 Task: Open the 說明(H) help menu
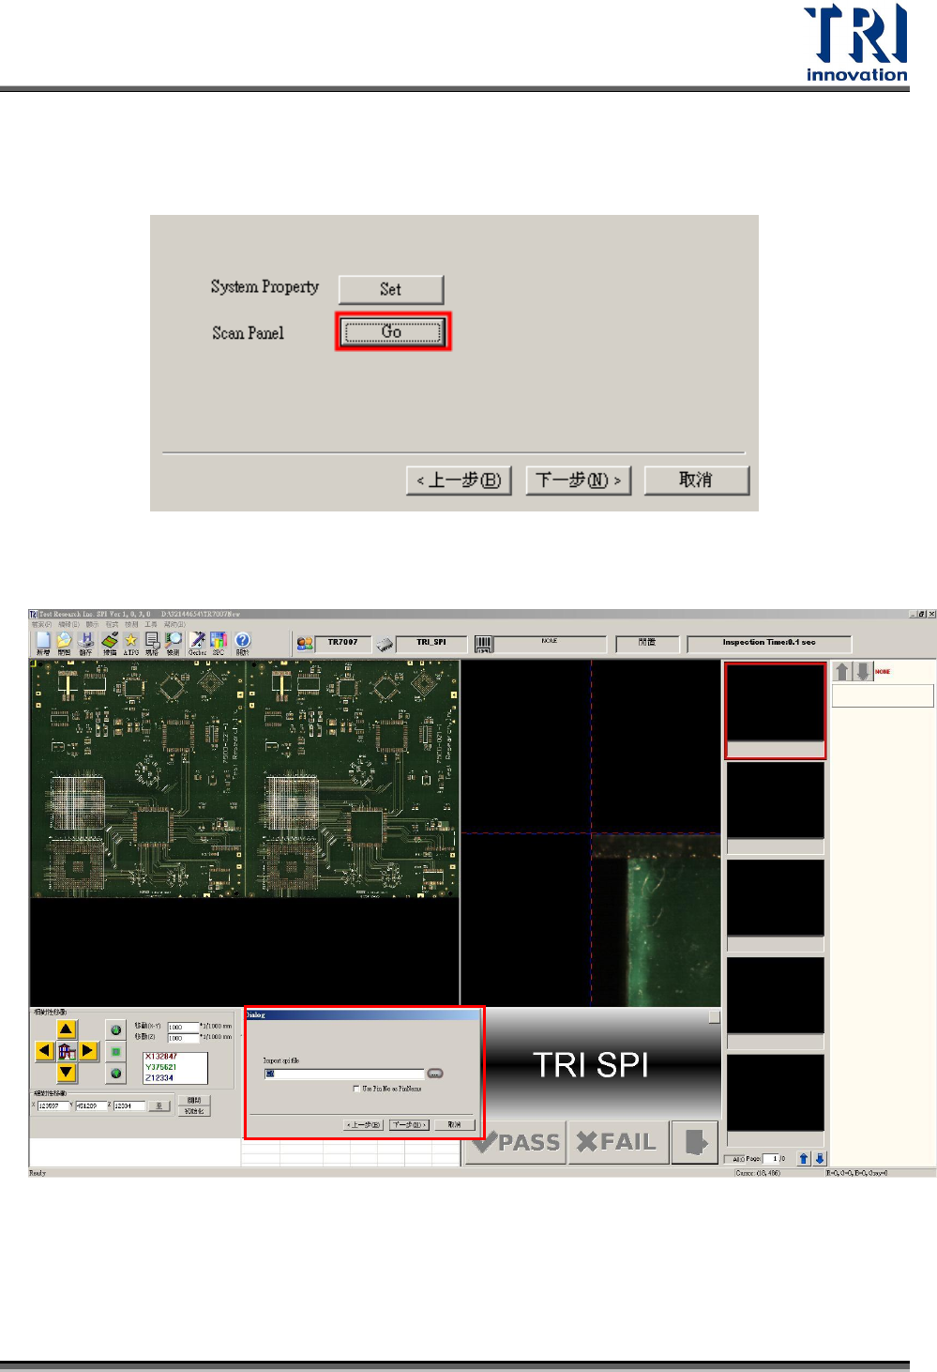point(174,624)
